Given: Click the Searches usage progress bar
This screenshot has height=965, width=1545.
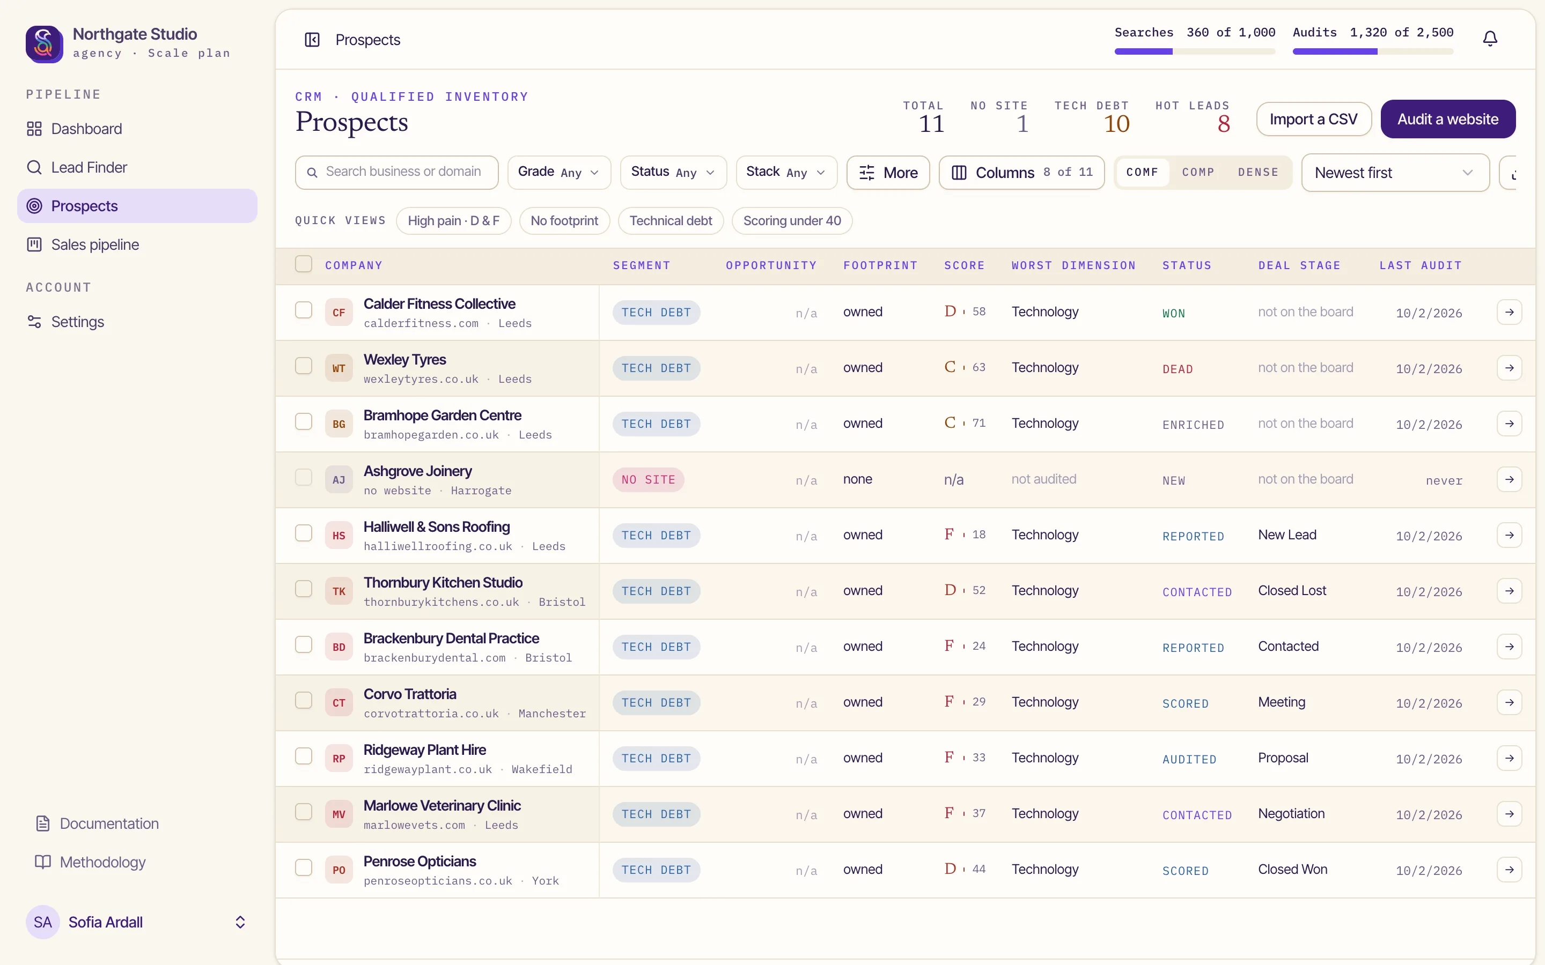Looking at the screenshot, I should (x=1195, y=51).
